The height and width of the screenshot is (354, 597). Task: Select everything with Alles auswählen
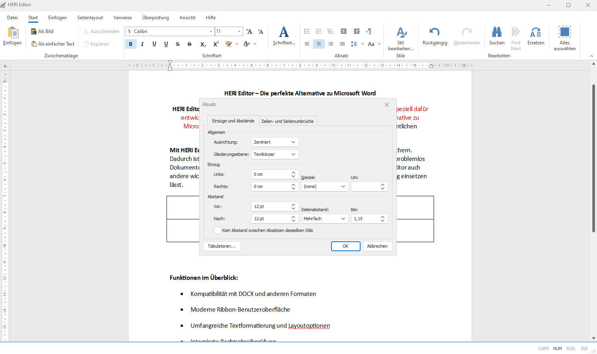565,38
